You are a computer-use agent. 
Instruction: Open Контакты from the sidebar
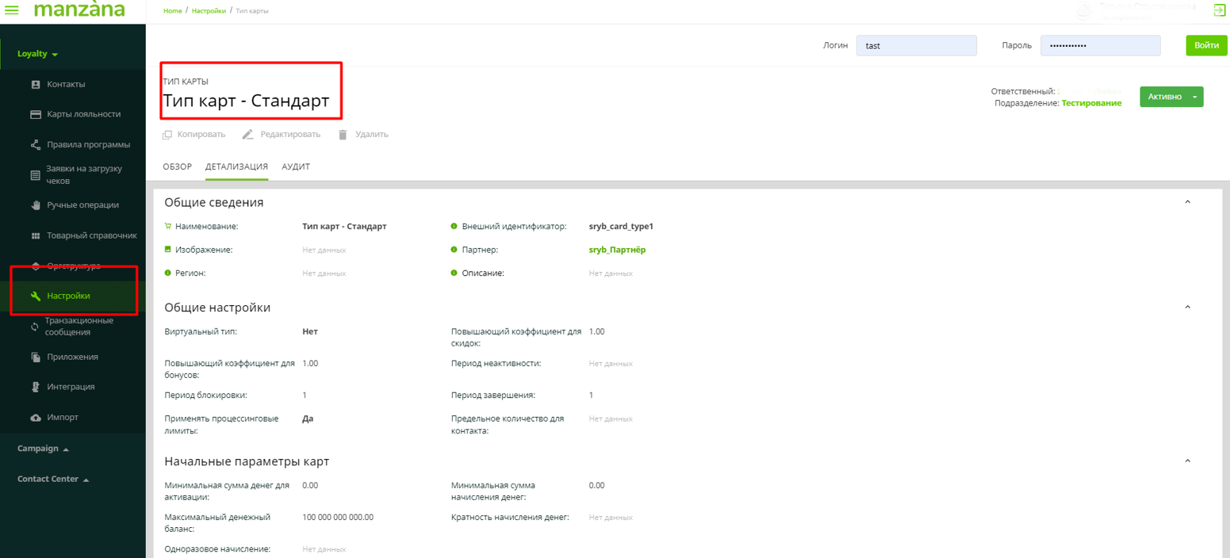66,84
